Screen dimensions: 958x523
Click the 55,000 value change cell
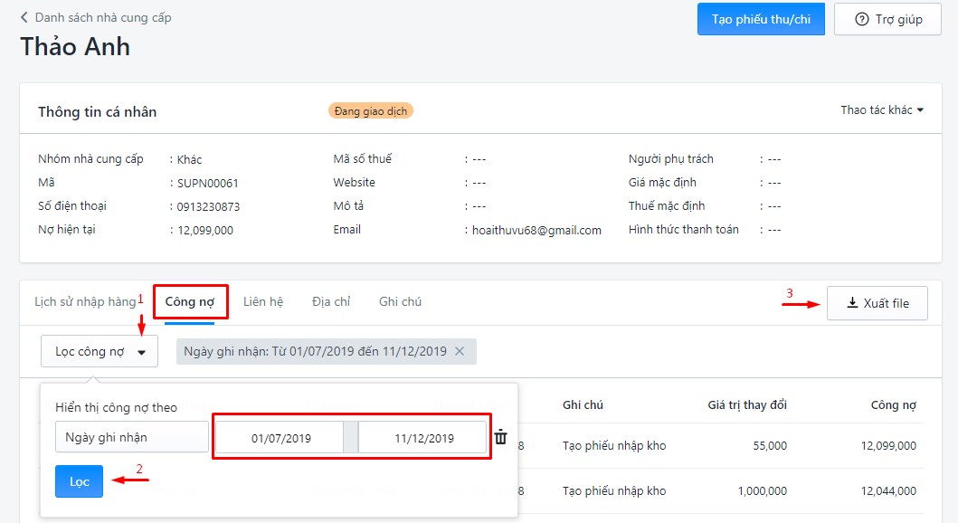tap(770, 446)
